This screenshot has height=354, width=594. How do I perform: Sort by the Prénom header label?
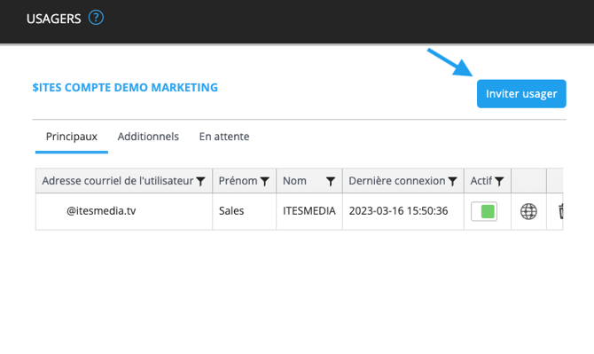238,181
